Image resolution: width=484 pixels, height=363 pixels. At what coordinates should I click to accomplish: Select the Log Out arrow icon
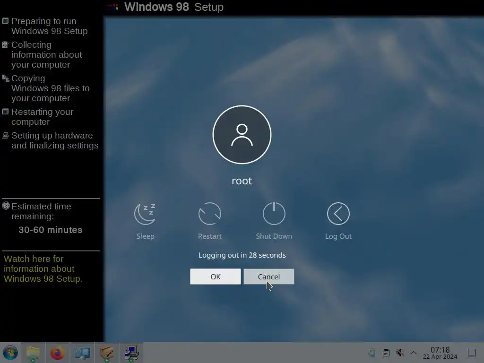tap(338, 214)
